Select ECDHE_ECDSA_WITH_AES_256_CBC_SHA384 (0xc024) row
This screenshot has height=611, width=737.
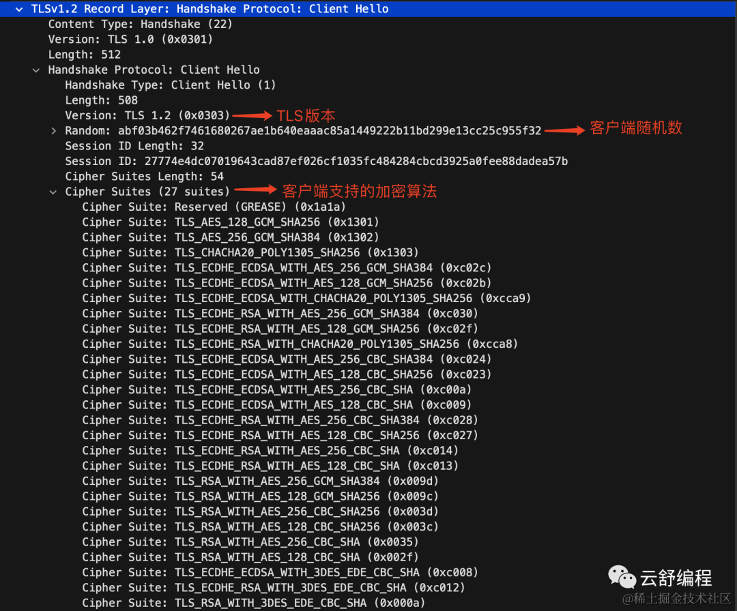287,359
